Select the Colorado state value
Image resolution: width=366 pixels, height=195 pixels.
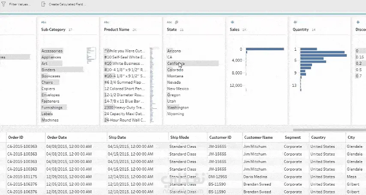(x=175, y=70)
